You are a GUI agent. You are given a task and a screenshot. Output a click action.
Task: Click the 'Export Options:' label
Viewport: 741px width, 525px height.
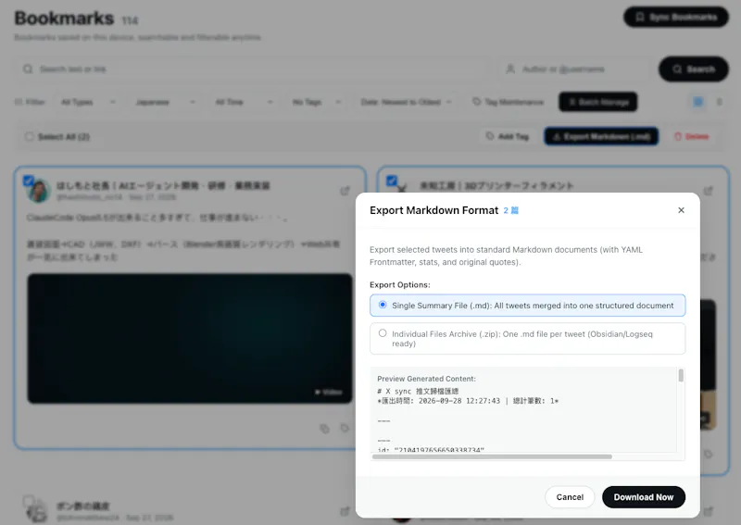pos(400,284)
